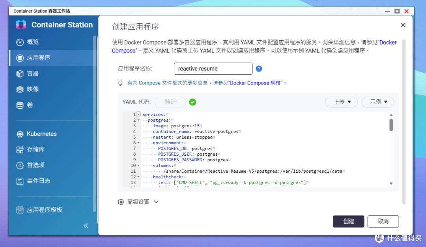Image resolution: width=426 pixels, height=247 pixels.
Task: Expand 高级设置 with the chevron
Action: (156, 202)
